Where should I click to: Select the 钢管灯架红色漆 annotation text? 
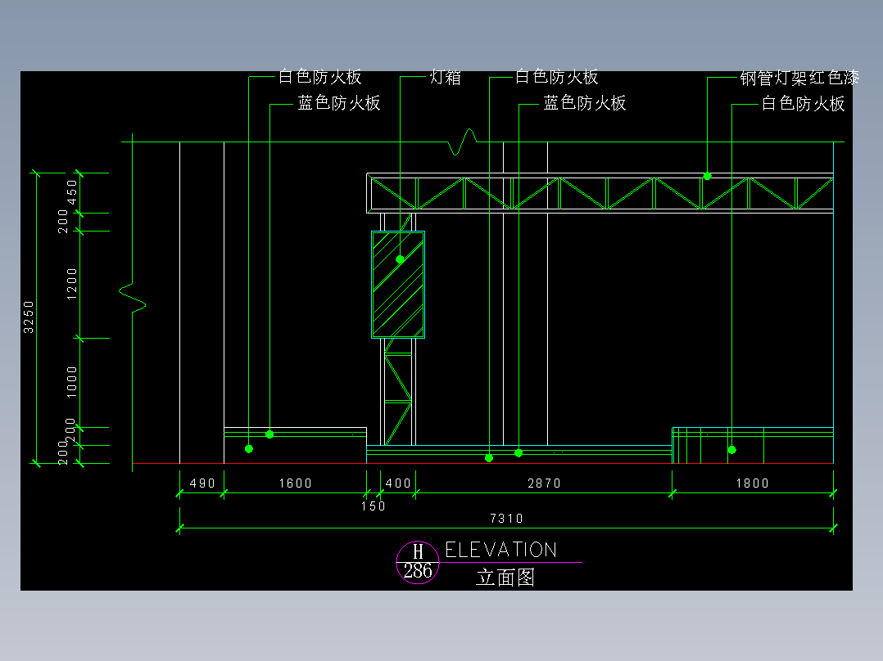tap(799, 78)
